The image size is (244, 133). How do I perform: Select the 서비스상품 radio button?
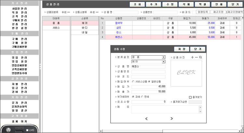click(x=133, y=82)
